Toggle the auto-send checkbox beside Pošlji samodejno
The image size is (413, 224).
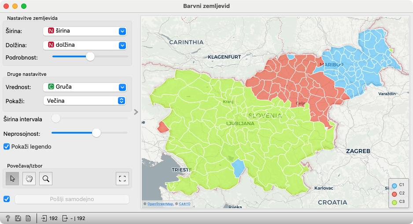click(x=7, y=199)
